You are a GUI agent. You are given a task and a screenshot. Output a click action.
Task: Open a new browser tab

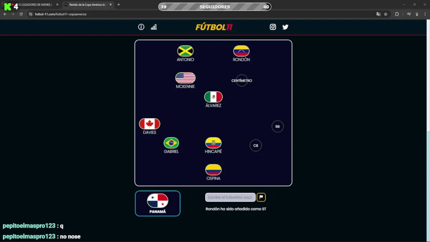(x=119, y=5)
